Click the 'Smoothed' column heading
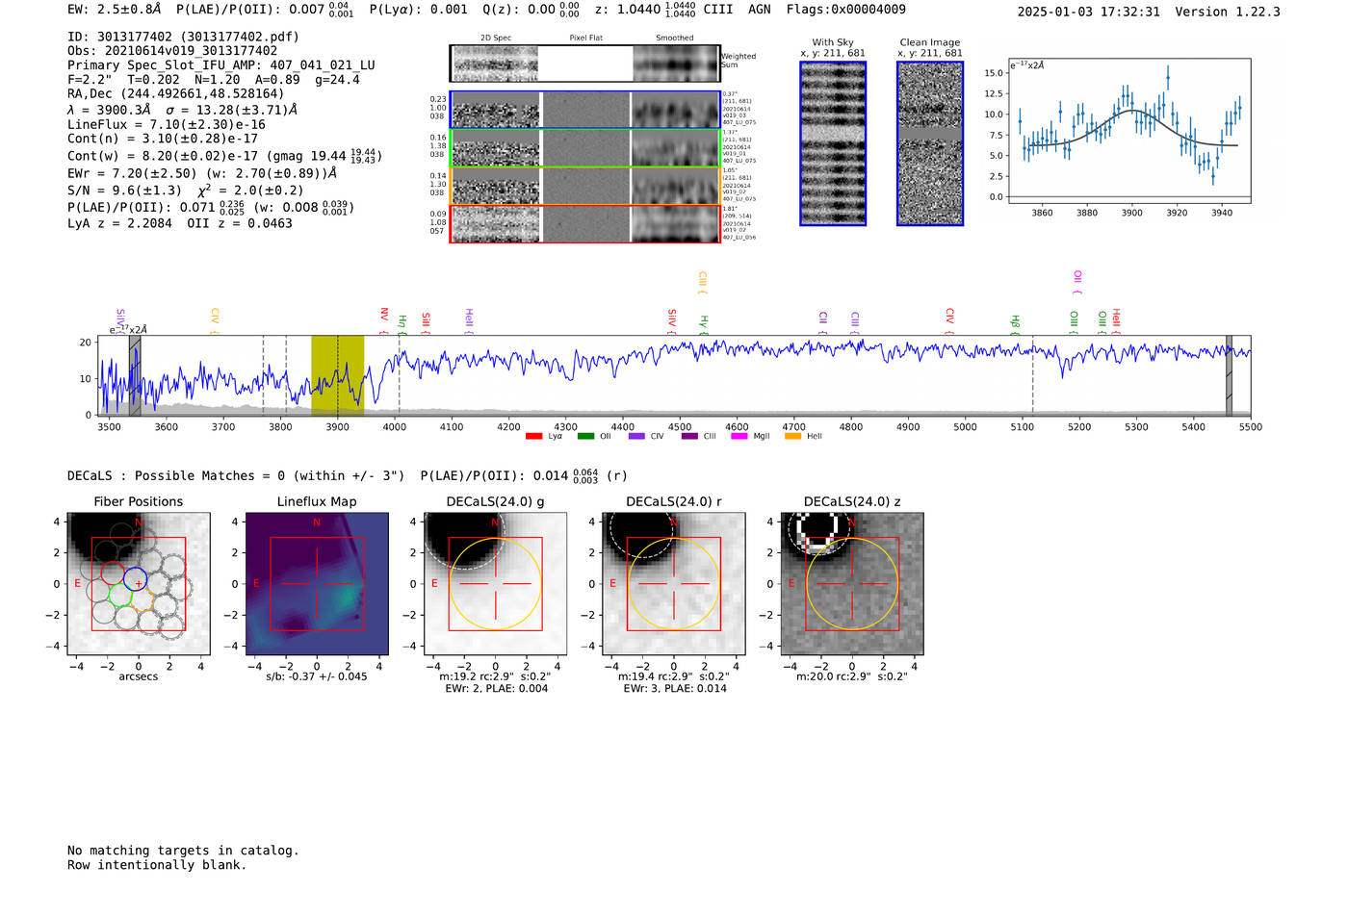This screenshot has width=1348, height=917. point(675,38)
